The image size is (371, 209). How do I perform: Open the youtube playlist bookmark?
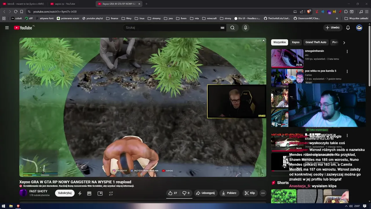click(x=92, y=18)
